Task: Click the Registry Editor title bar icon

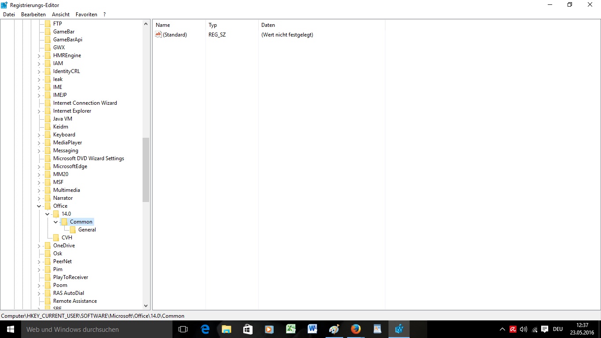Action: 4,4
